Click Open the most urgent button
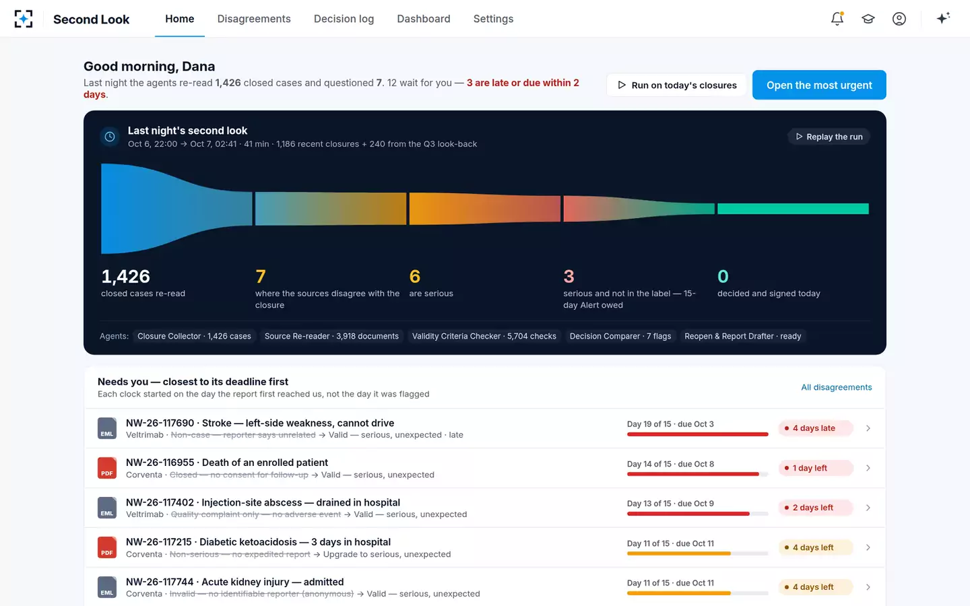970x606 pixels. pyautogui.click(x=819, y=85)
